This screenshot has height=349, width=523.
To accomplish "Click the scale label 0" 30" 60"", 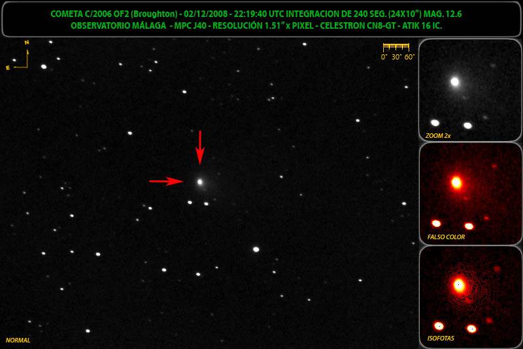I will (397, 57).
